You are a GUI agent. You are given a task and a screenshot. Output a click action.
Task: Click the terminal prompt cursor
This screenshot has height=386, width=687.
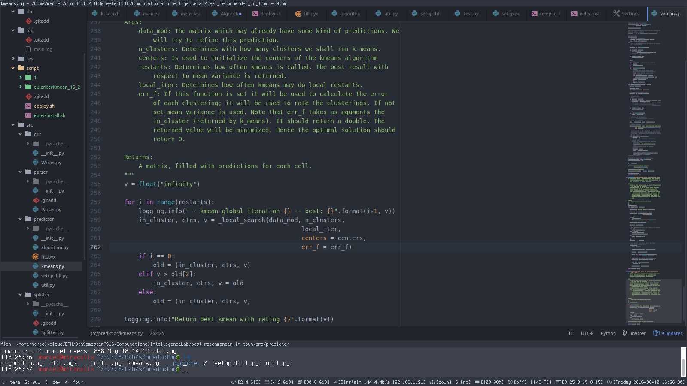[185, 369]
